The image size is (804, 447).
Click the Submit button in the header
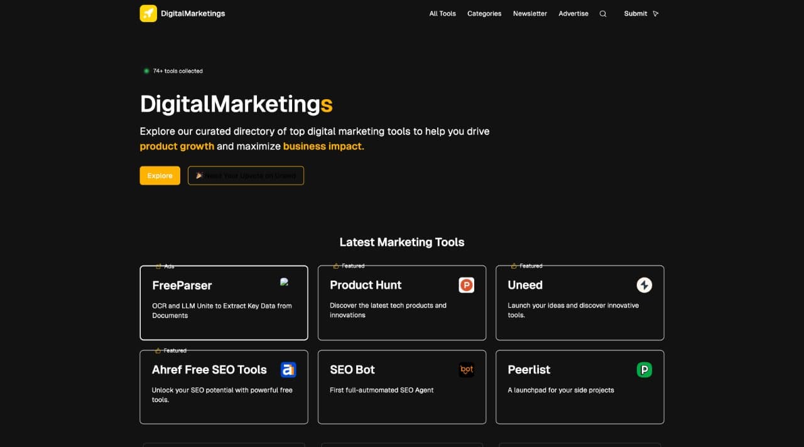641,14
